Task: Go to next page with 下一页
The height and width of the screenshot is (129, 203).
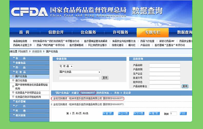Action: pyautogui.click(x=139, y=114)
